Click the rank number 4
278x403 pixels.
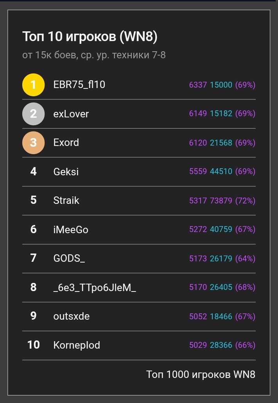click(33, 171)
